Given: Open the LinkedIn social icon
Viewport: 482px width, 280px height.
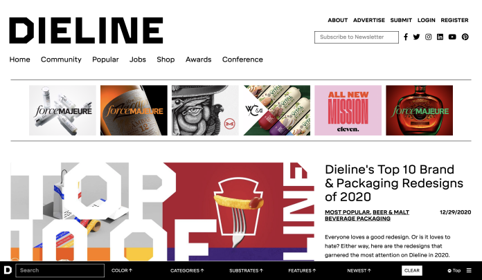Looking at the screenshot, I should [440, 37].
